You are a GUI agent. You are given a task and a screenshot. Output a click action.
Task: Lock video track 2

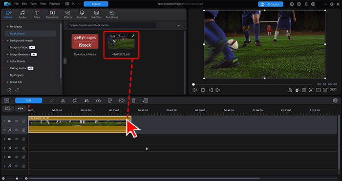click(23, 139)
